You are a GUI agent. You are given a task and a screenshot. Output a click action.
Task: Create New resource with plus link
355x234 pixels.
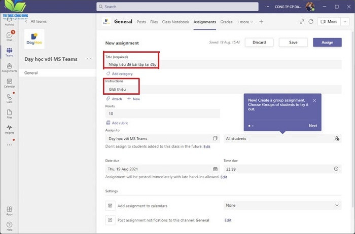133,99
